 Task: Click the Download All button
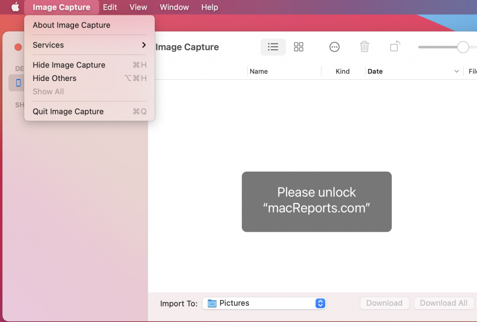(x=443, y=303)
